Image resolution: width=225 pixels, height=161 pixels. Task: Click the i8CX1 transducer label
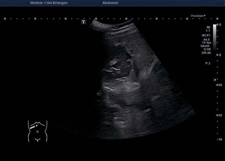tap(206, 36)
